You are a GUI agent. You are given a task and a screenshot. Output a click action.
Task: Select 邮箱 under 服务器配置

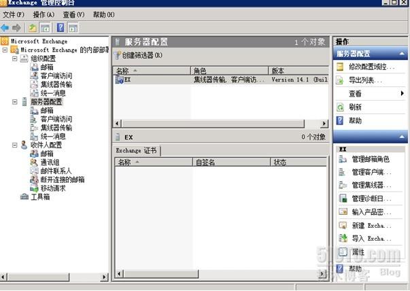[47, 110]
